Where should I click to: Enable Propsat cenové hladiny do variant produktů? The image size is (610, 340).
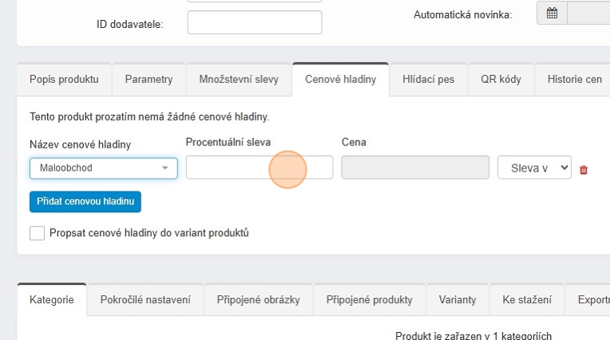click(x=37, y=233)
